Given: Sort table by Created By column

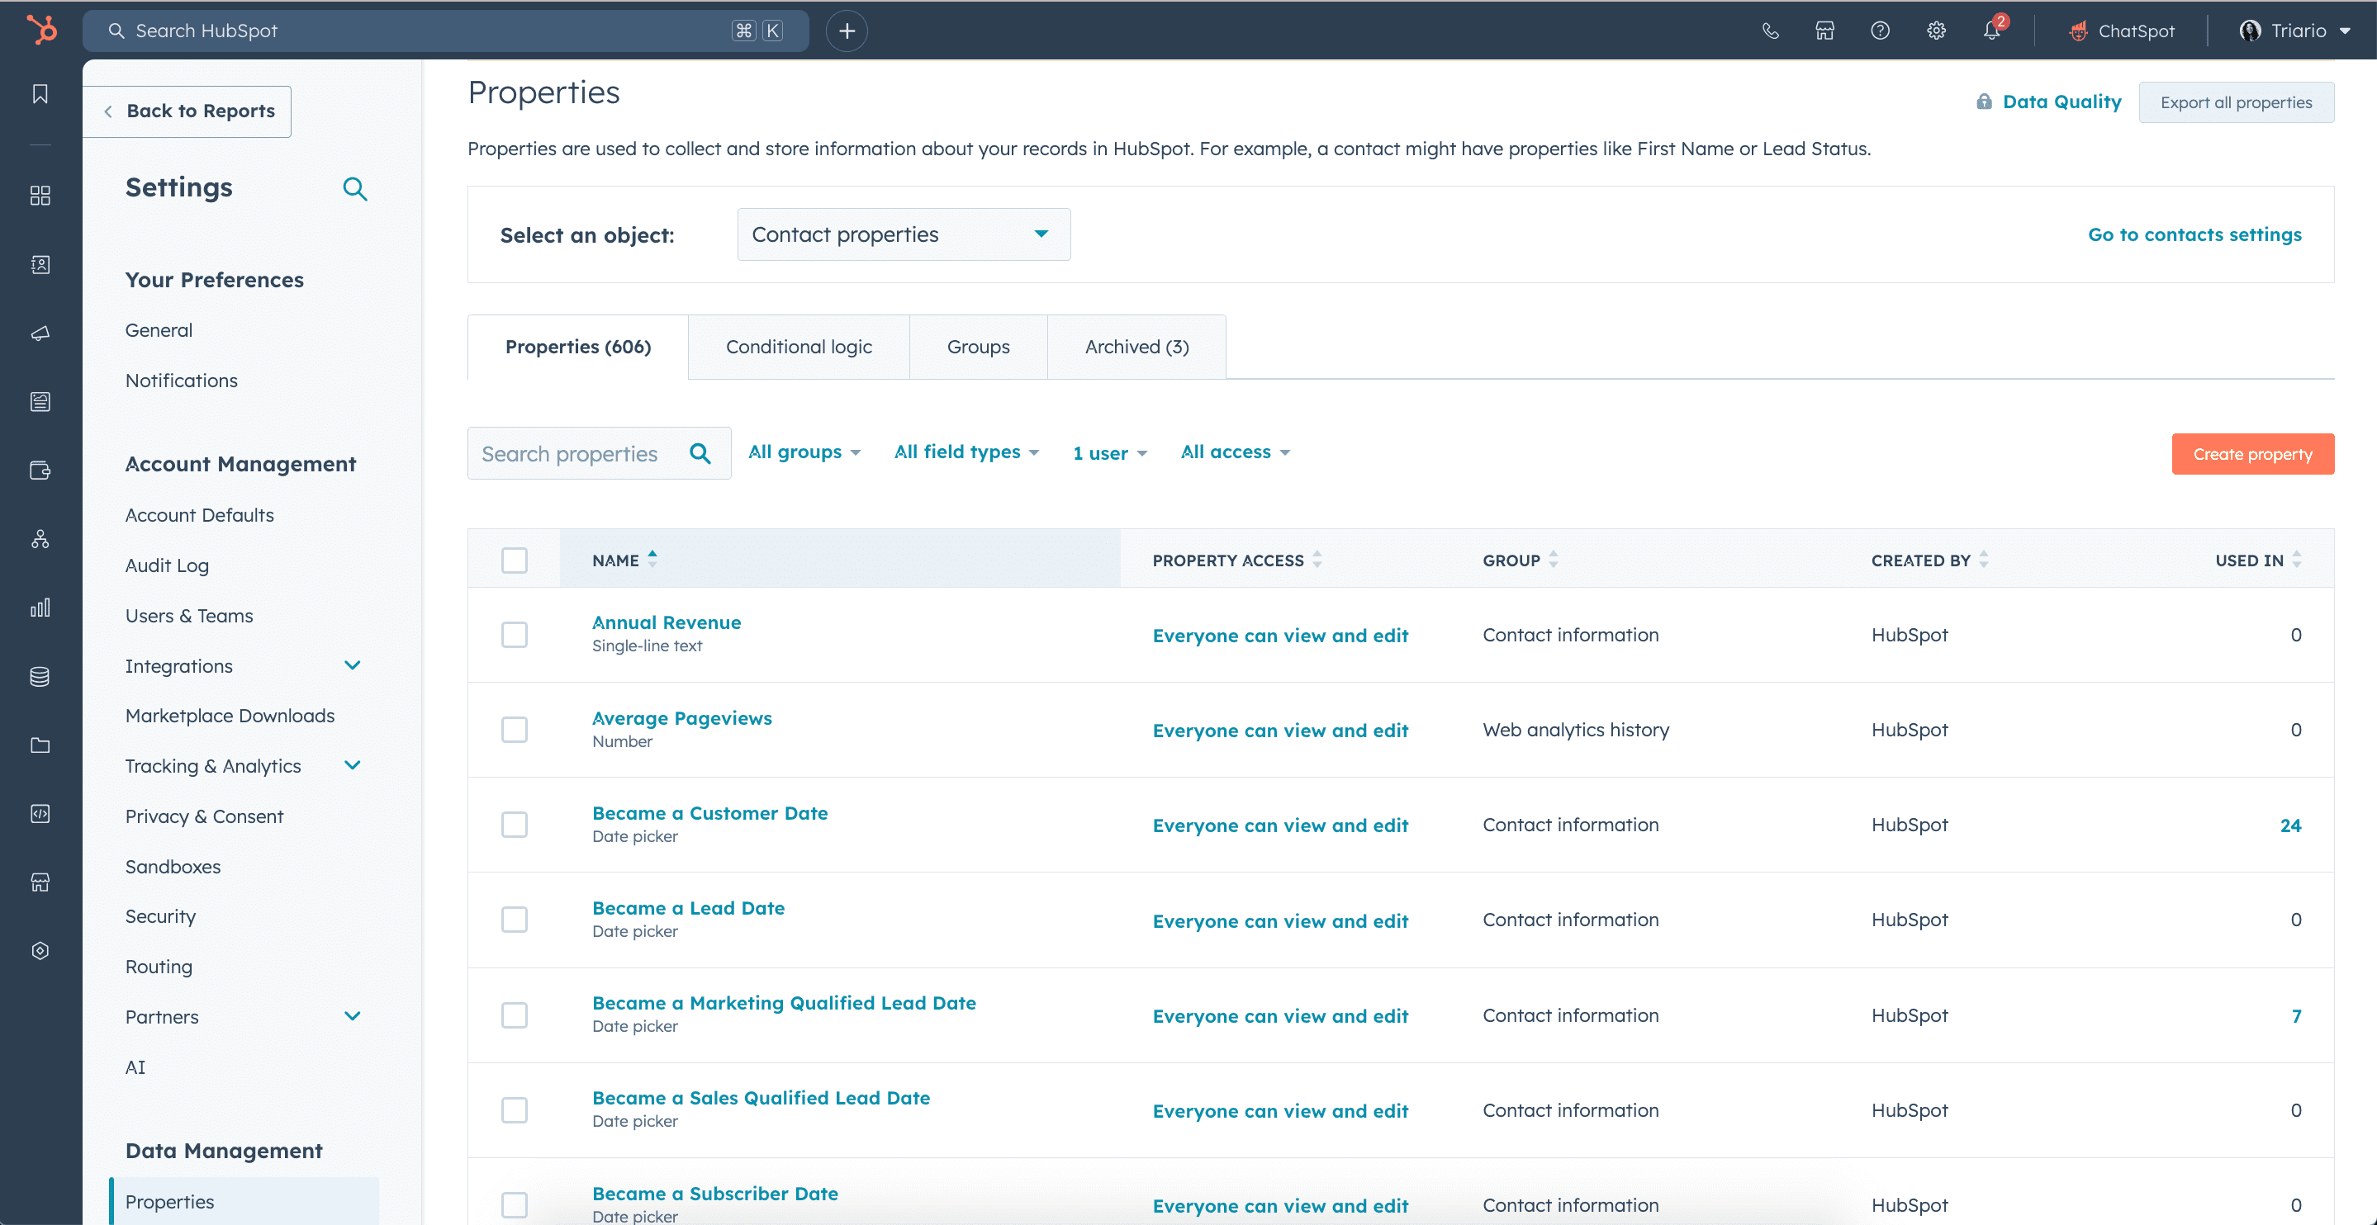Looking at the screenshot, I should click(x=1929, y=560).
